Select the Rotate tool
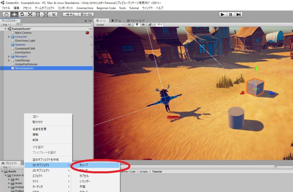The width and height of the screenshot is (293, 192). [x=22, y=14]
